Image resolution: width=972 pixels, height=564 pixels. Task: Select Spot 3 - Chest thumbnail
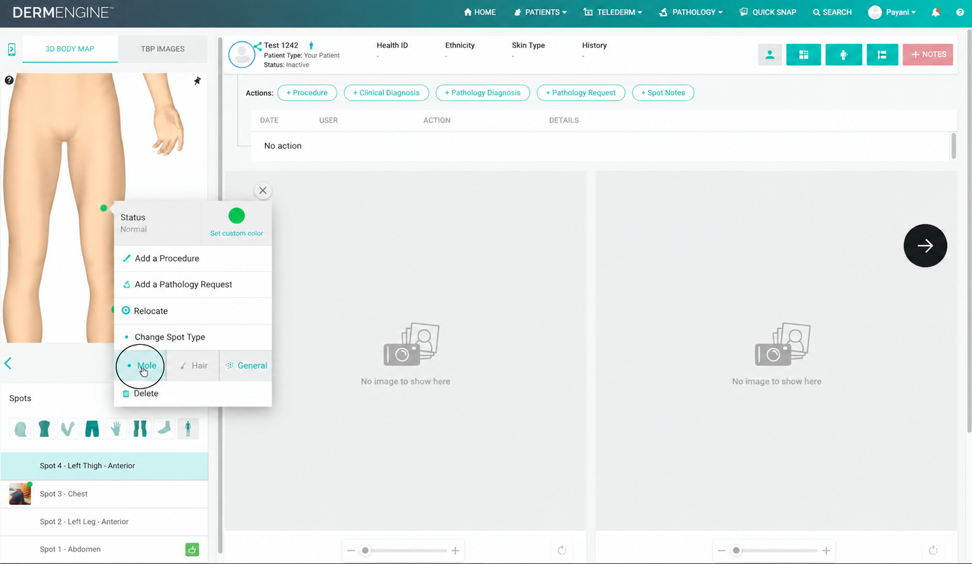tap(20, 494)
